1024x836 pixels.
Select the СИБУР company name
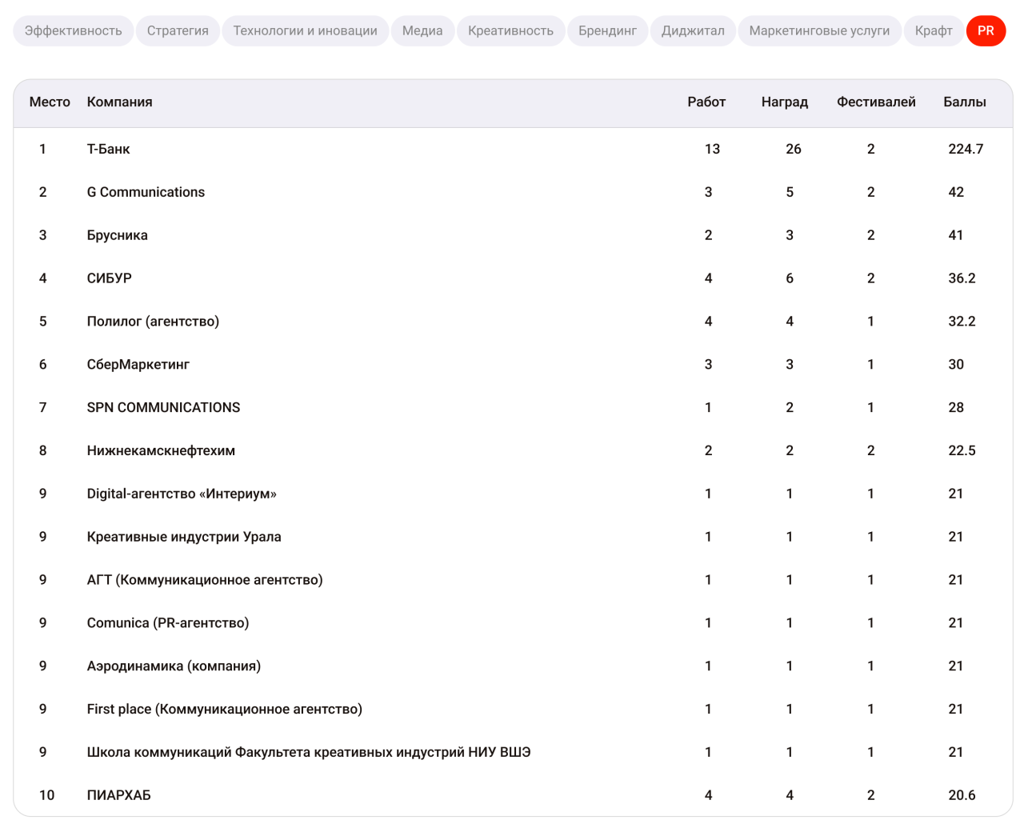[x=109, y=278]
